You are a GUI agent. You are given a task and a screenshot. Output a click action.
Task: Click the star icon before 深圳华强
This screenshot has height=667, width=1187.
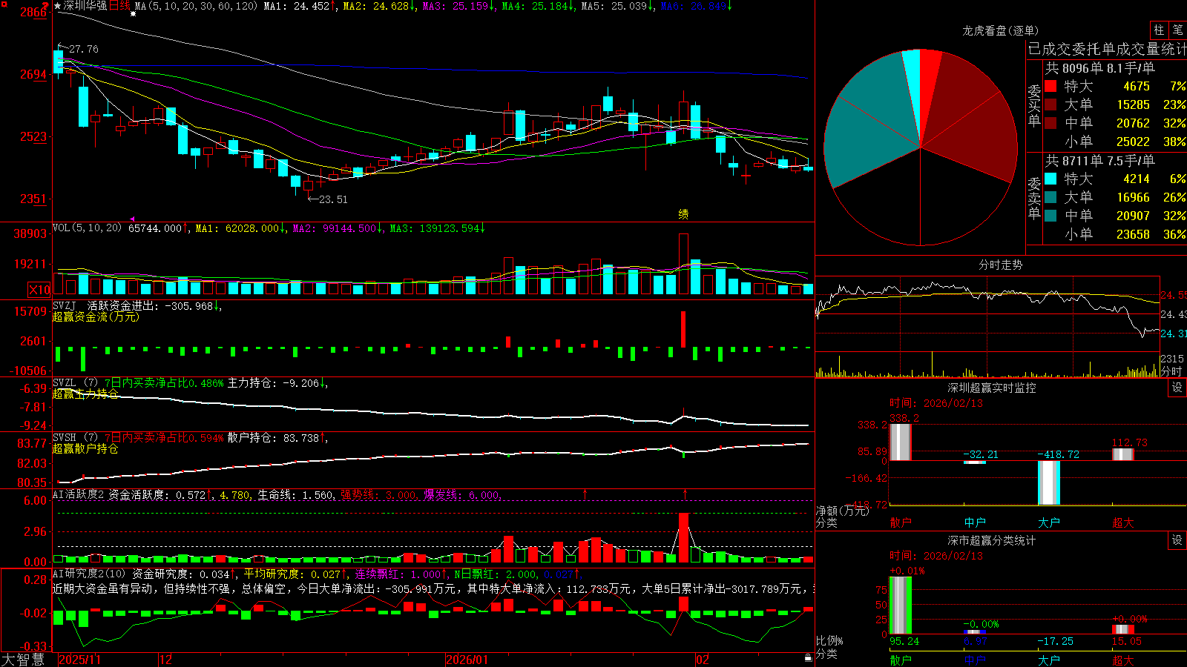pos(58,6)
